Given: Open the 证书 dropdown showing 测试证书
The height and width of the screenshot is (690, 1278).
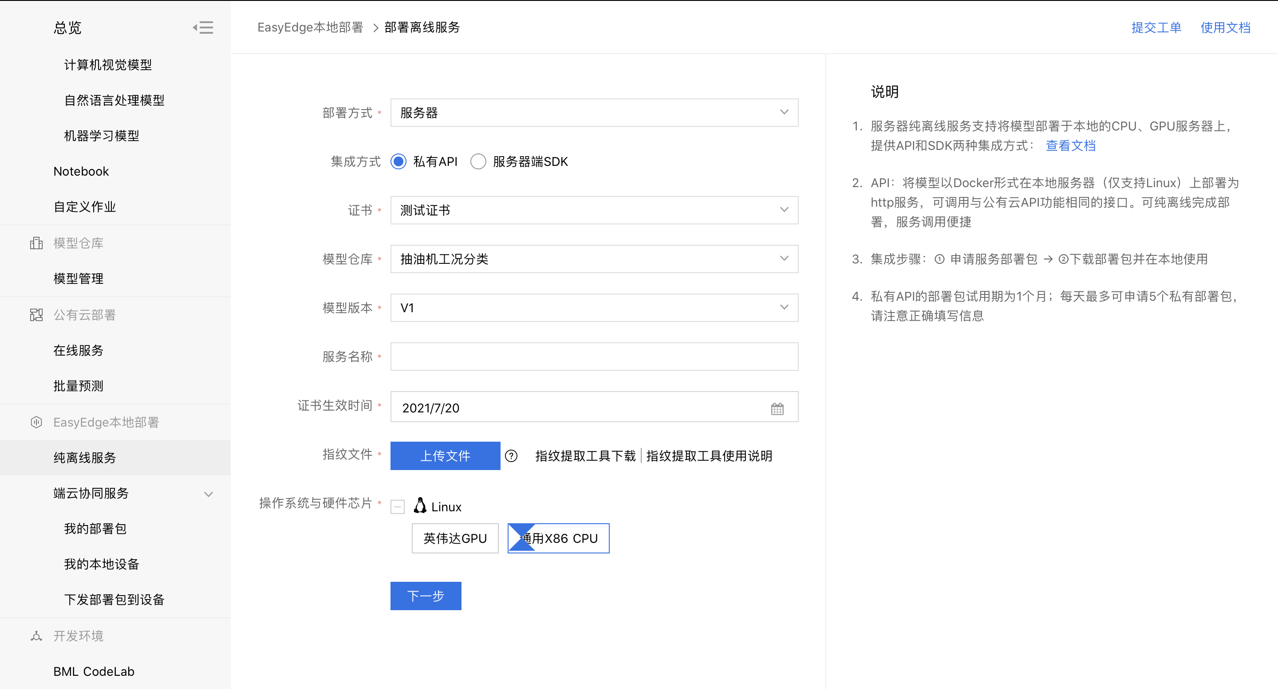Looking at the screenshot, I should click(x=594, y=210).
